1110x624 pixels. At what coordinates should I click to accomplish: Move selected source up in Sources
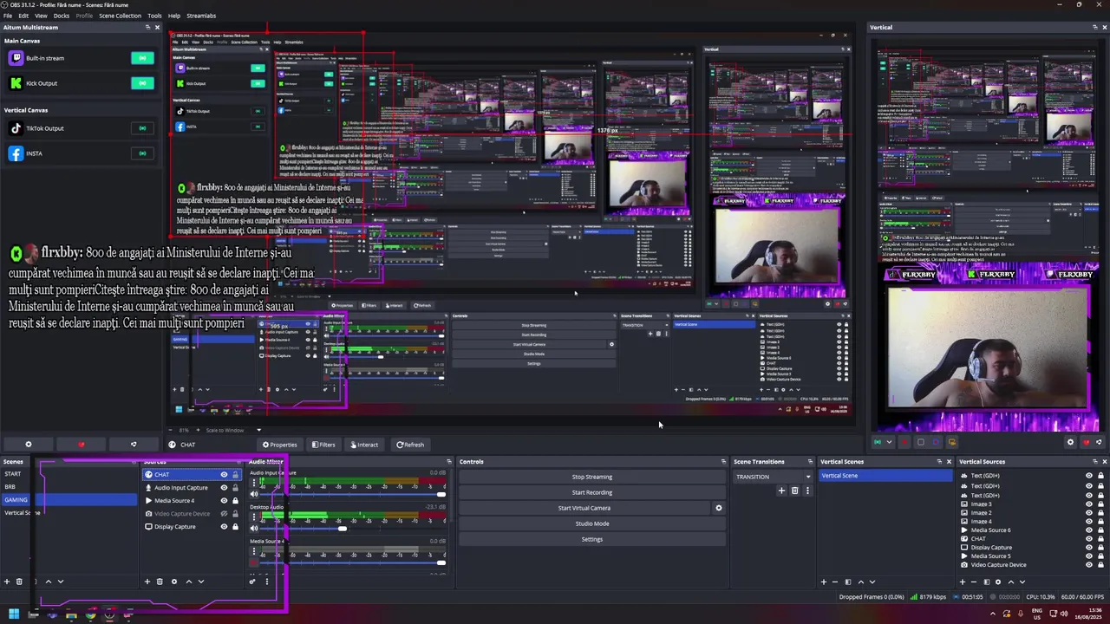188,582
